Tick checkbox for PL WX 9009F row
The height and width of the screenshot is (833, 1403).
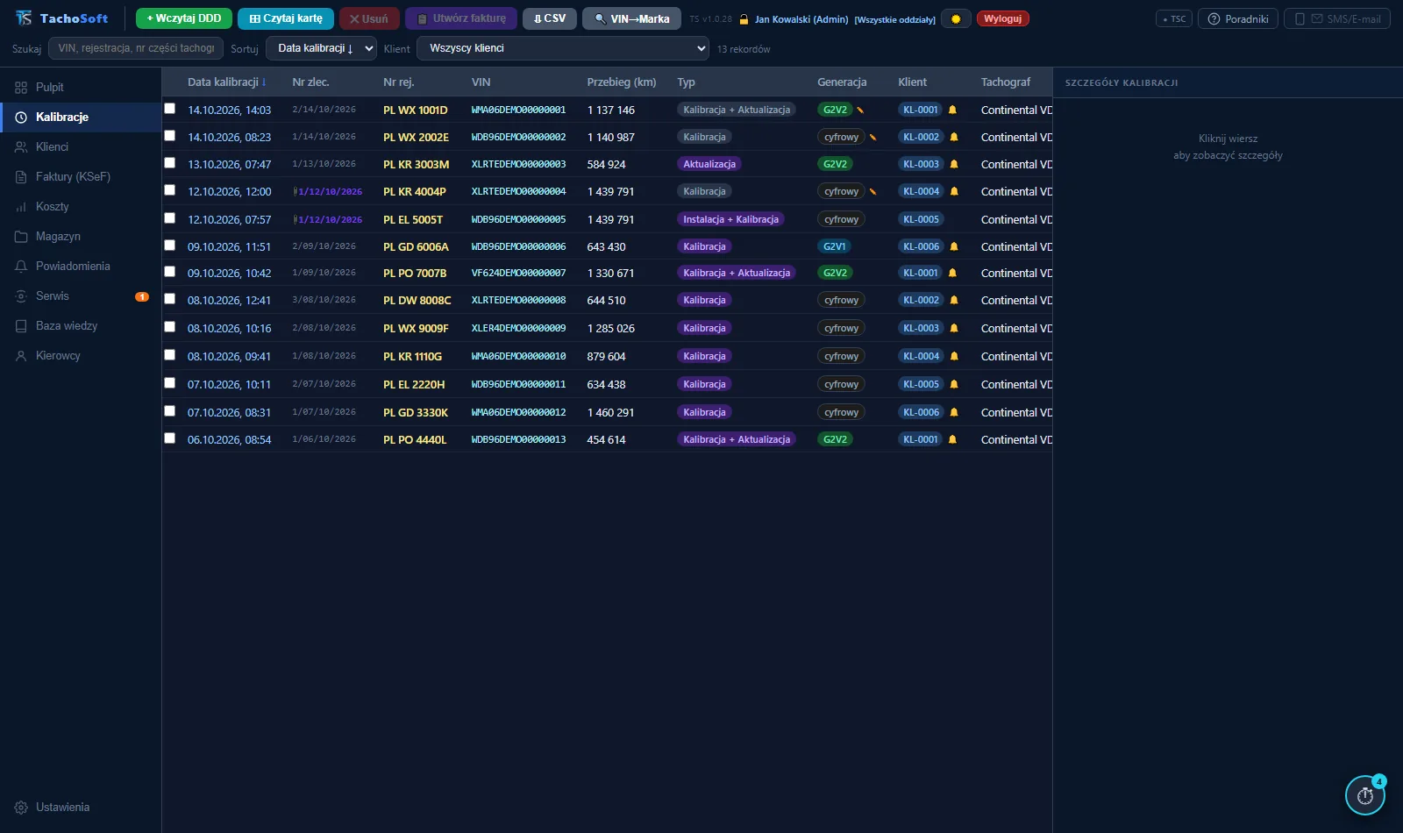click(x=170, y=327)
